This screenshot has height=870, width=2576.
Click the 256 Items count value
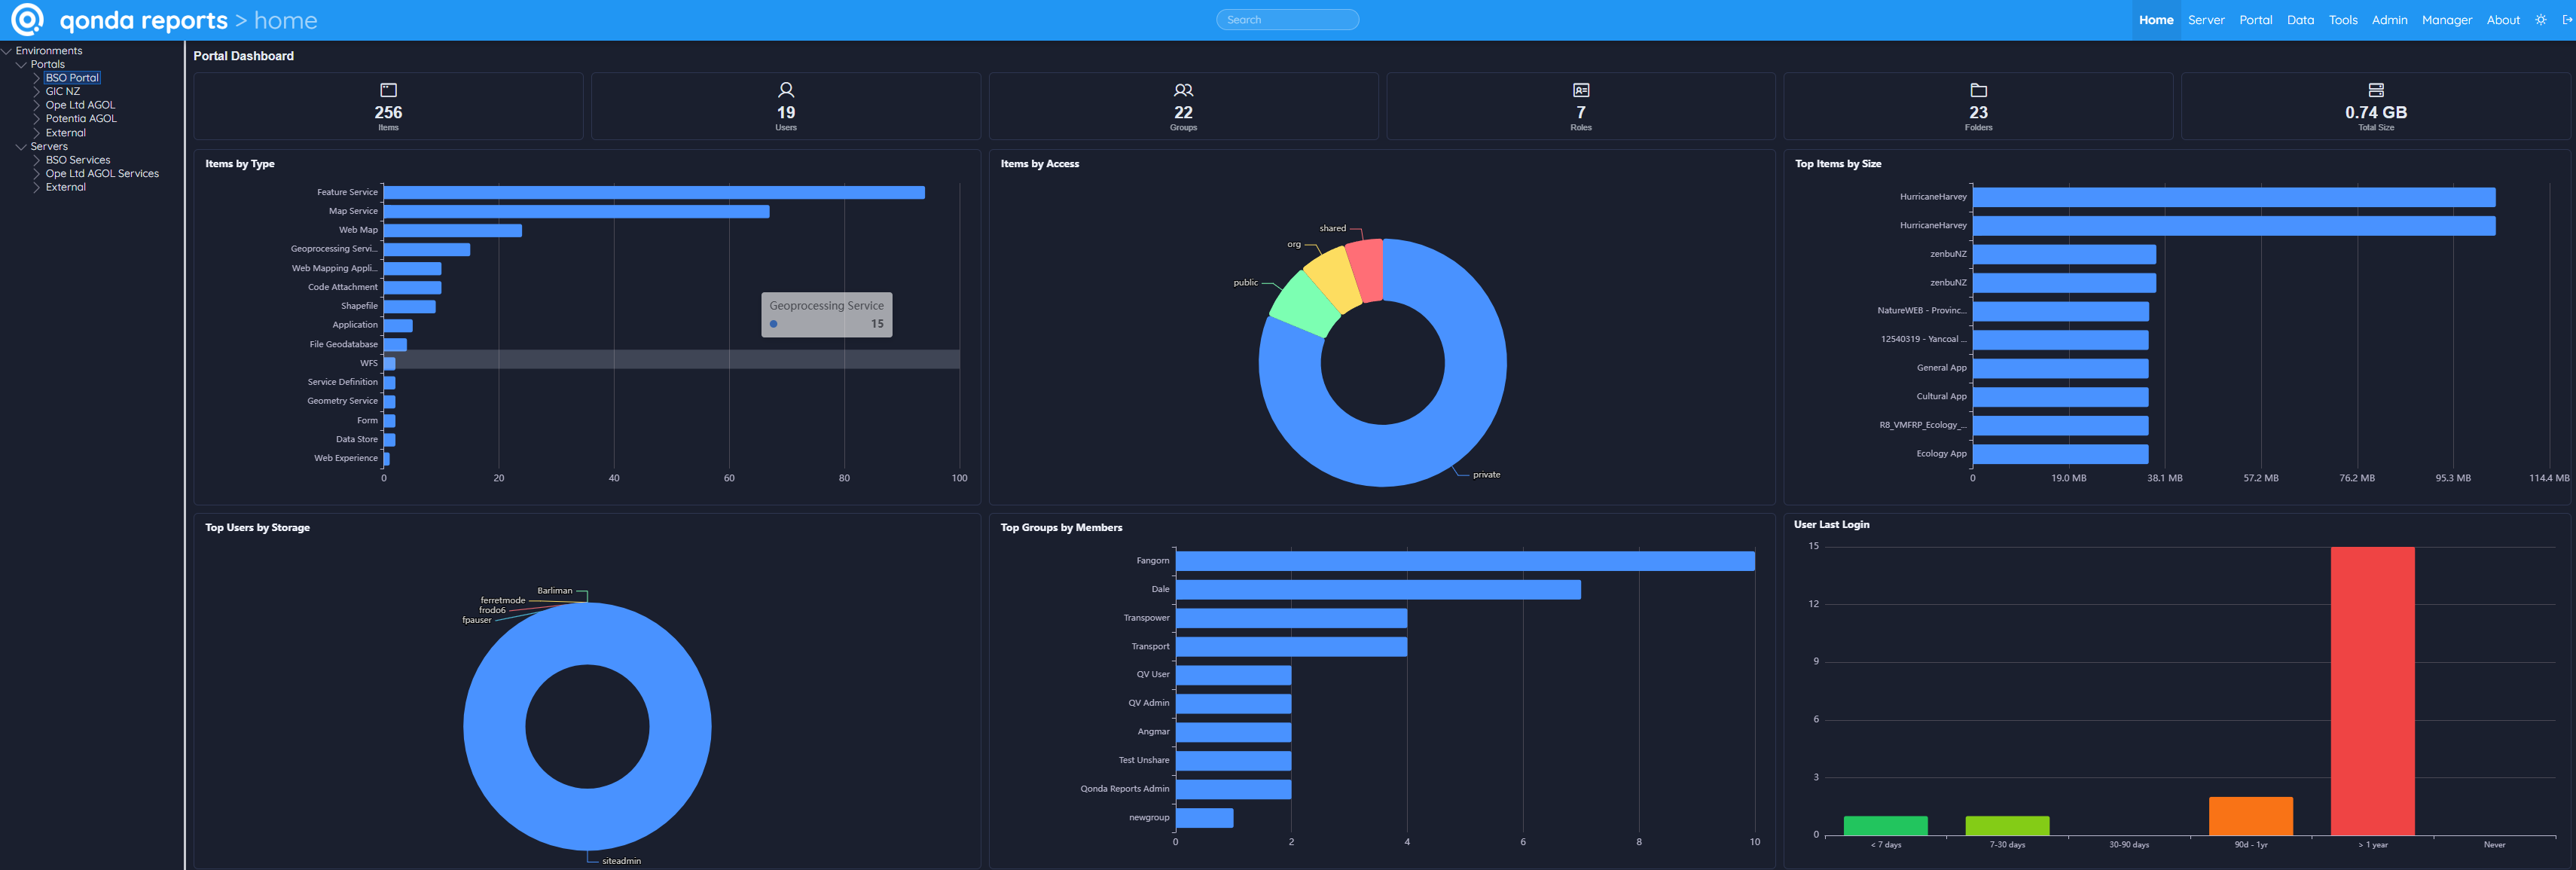click(x=388, y=113)
